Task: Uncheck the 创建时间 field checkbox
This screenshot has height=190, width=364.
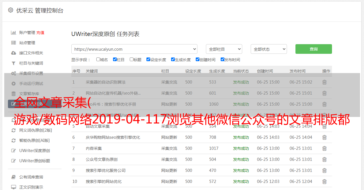Action: coord(197,59)
